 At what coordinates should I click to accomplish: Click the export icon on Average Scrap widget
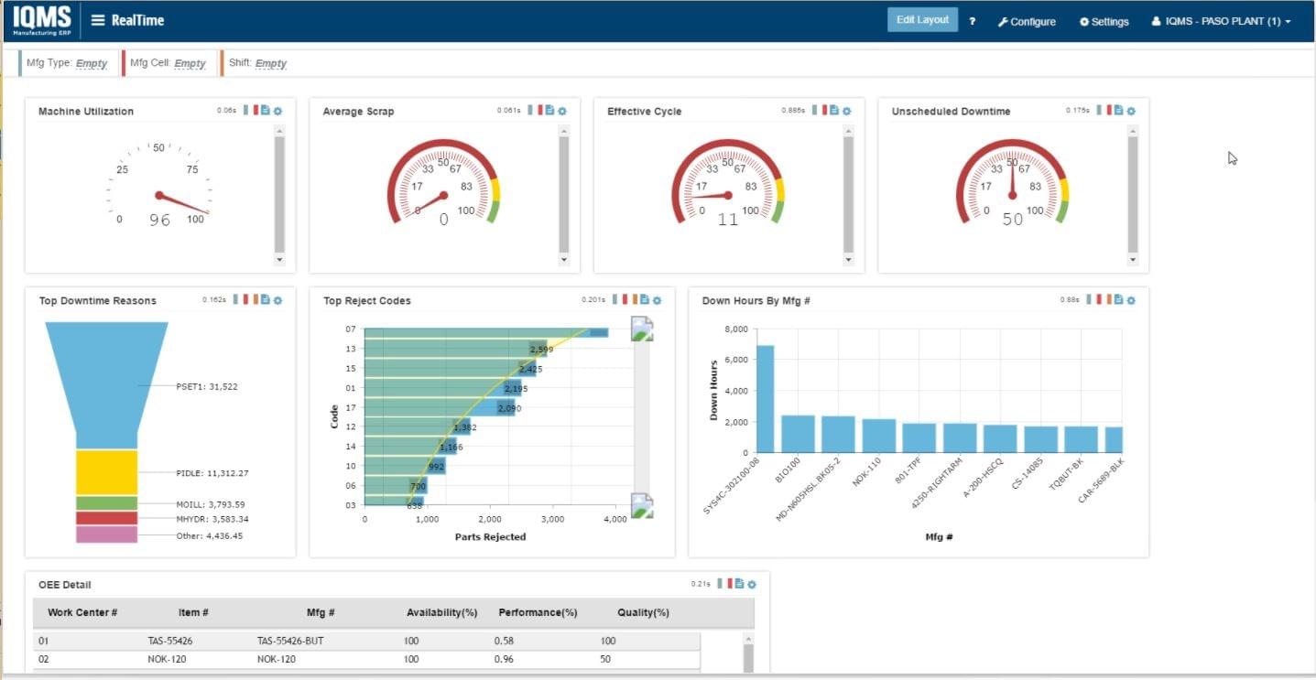pos(550,110)
